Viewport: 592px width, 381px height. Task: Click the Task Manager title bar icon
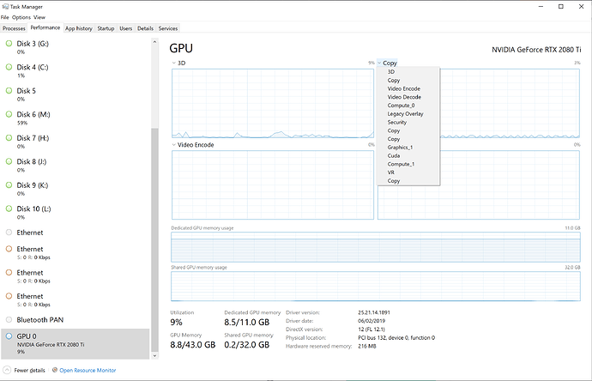tap(5, 5)
